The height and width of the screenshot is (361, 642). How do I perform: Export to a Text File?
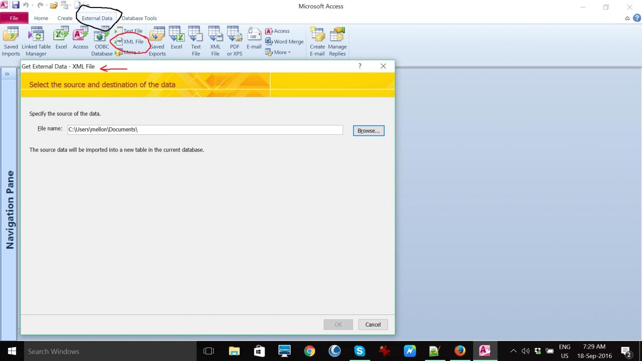pos(196,41)
